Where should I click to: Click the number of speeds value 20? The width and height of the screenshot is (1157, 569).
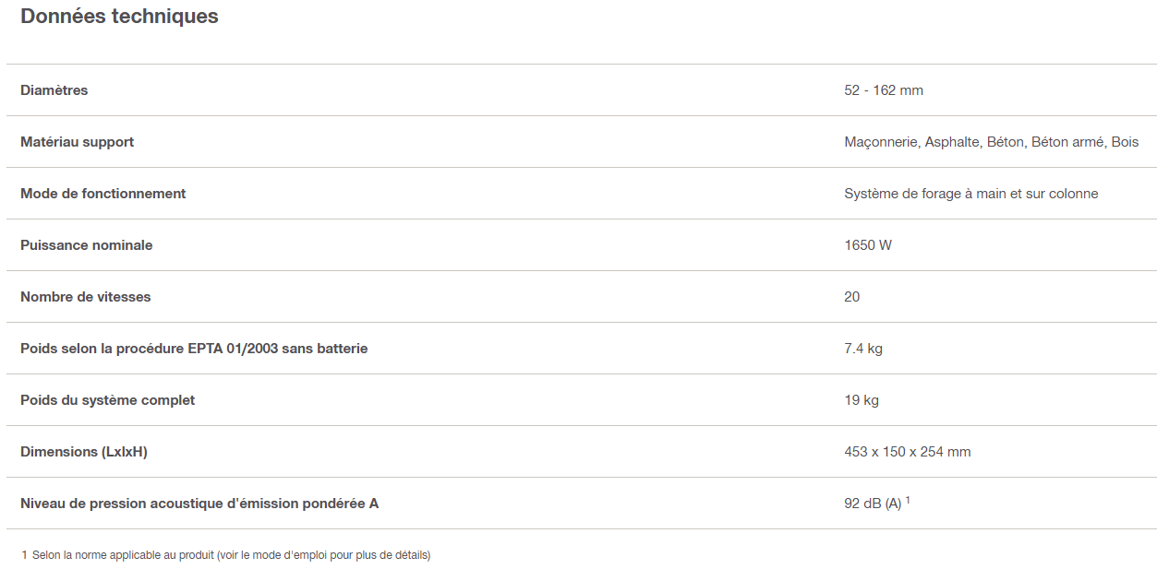coord(851,297)
